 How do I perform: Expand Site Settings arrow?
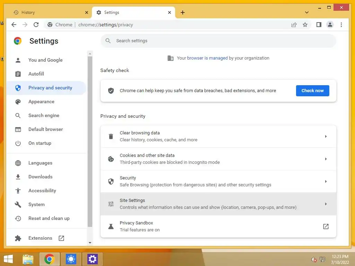coord(326,204)
